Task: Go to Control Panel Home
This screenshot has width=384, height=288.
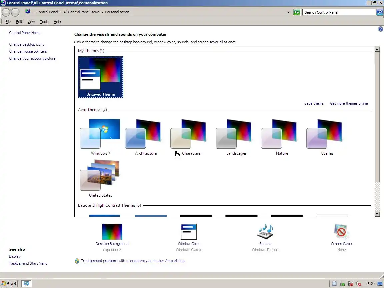Action: 25,33
